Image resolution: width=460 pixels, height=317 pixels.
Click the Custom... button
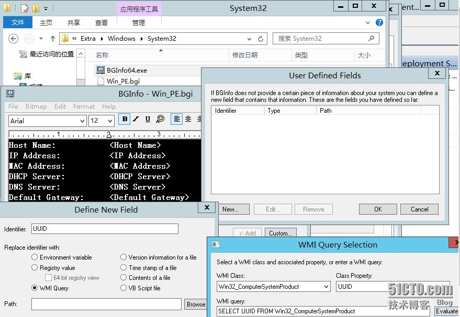coord(281,233)
